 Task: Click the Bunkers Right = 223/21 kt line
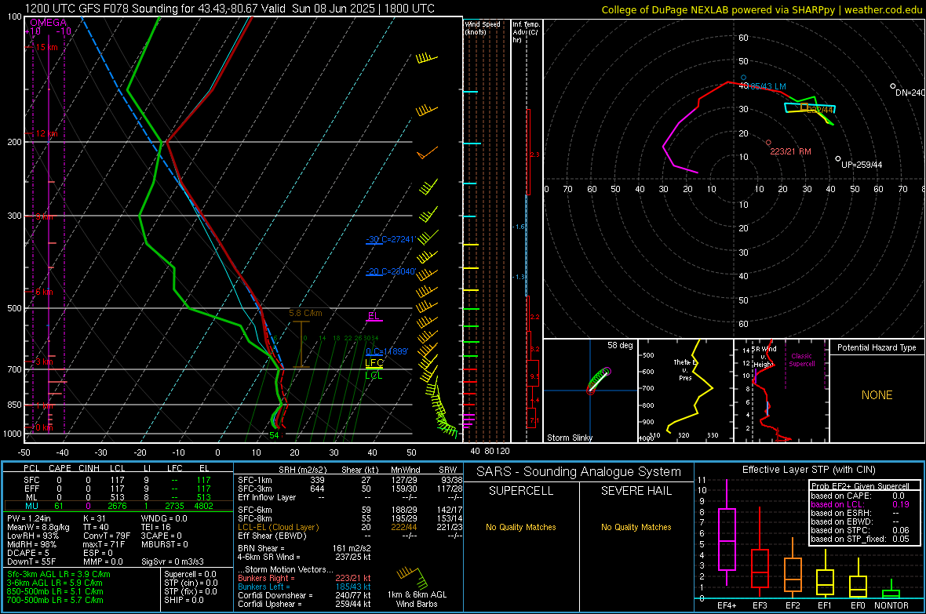point(304,578)
